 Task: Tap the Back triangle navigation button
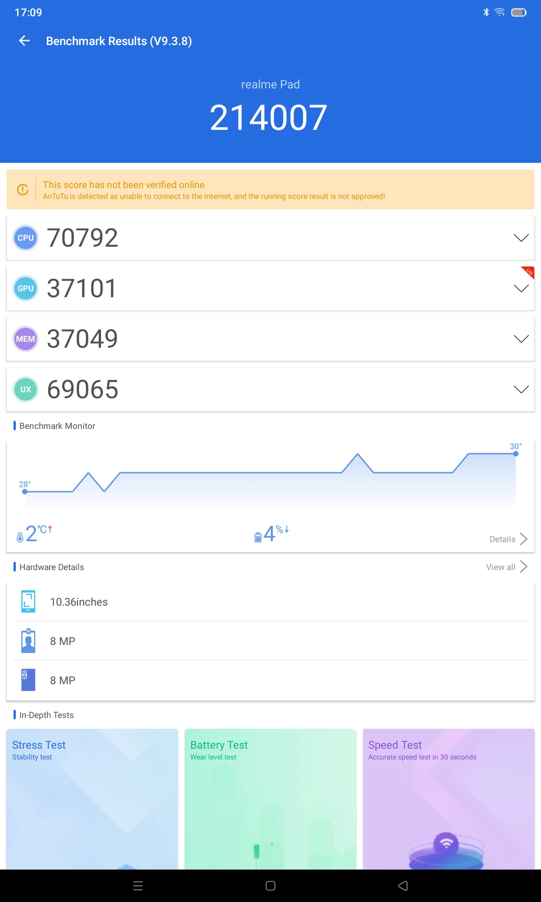click(403, 886)
